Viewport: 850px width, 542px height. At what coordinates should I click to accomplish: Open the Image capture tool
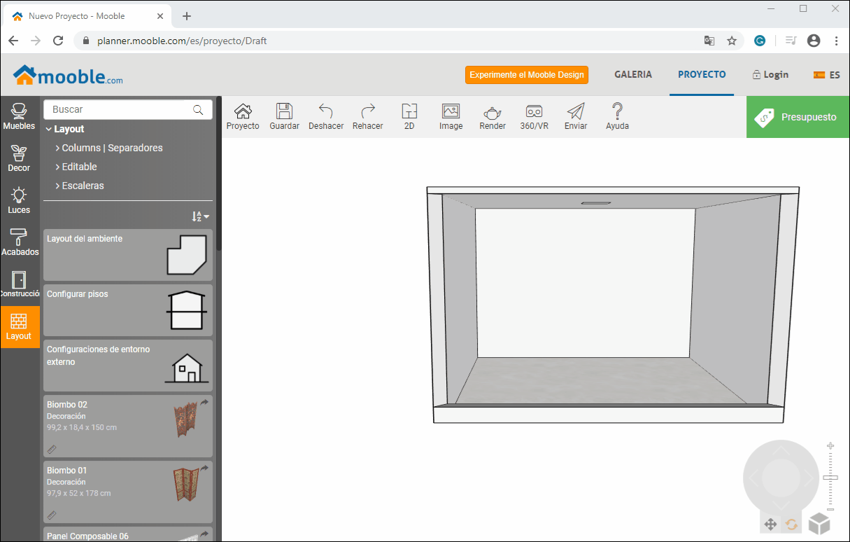coord(451,116)
